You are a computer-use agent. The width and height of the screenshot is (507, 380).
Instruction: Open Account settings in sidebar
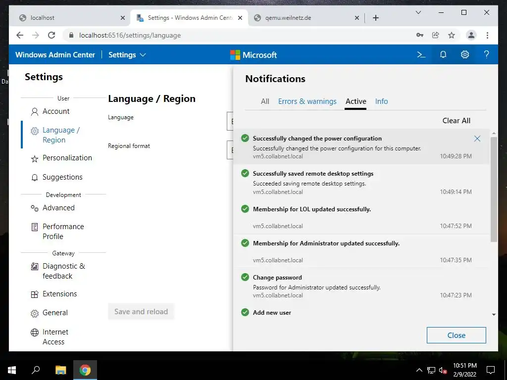pos(56,111)
